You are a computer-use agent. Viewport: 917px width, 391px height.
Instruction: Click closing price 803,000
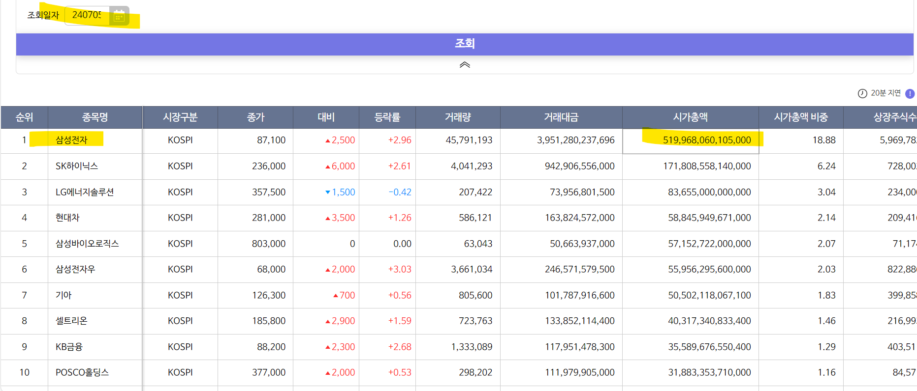point(269,244)
